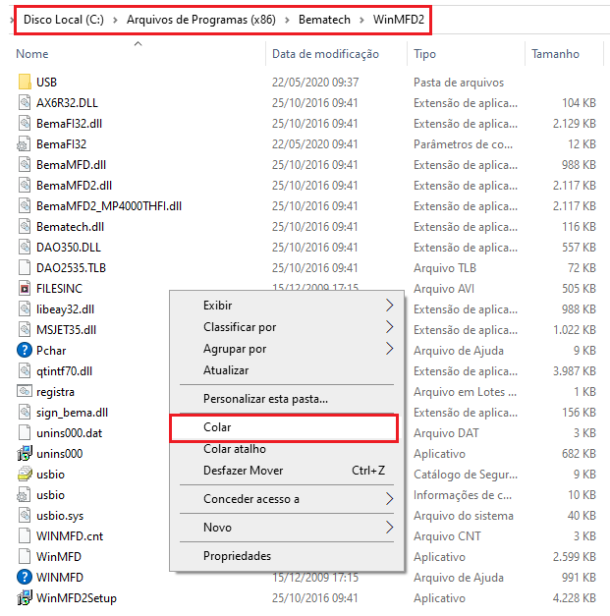
Task: Select the Pchar help file icon
Action: pos(25,350)
